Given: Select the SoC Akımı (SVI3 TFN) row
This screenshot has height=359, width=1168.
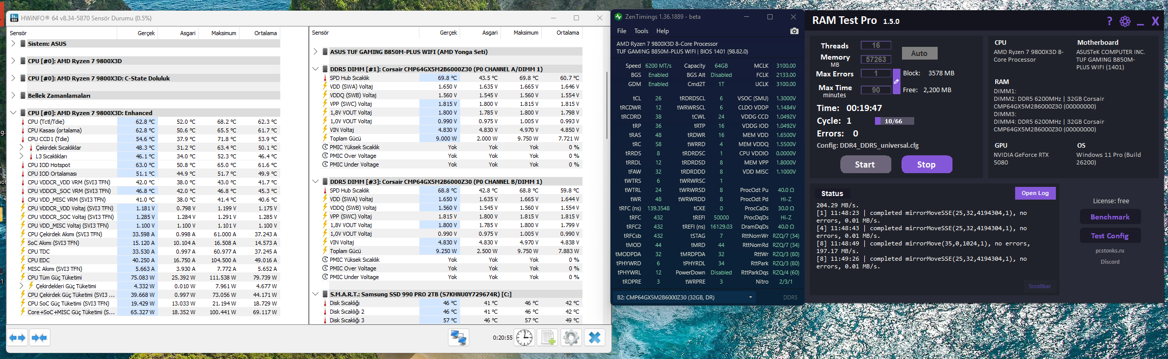Looking at the screenshot, I should click(150, 243).
